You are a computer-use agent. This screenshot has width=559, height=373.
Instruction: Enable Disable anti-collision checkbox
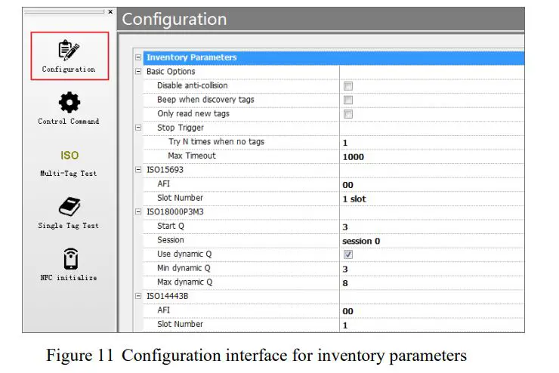(x=348, y=86)
